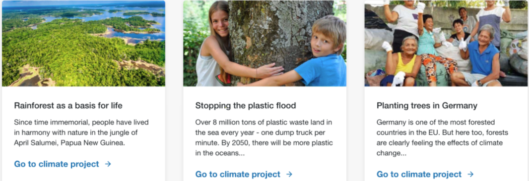529x181 pixels.
Task: Open the aerial rainforest photo
Action: point(84,44)
